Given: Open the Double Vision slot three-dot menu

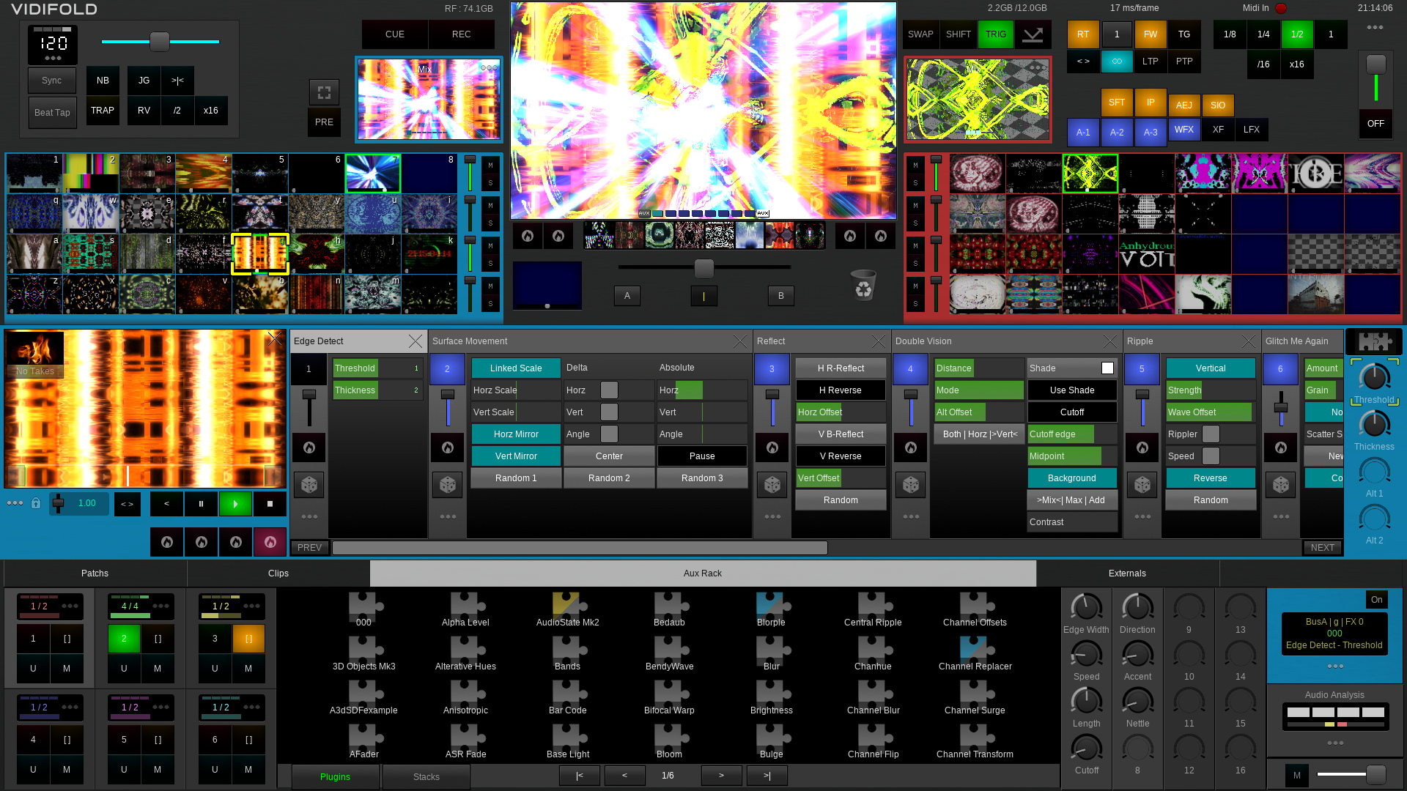Looking at the screenshot, I should pos(911,516).
